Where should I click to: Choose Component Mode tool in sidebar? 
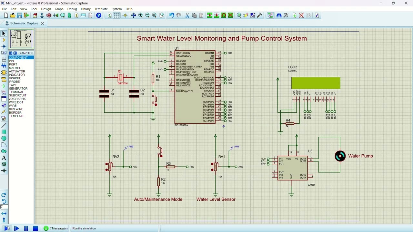coord(4,40)
